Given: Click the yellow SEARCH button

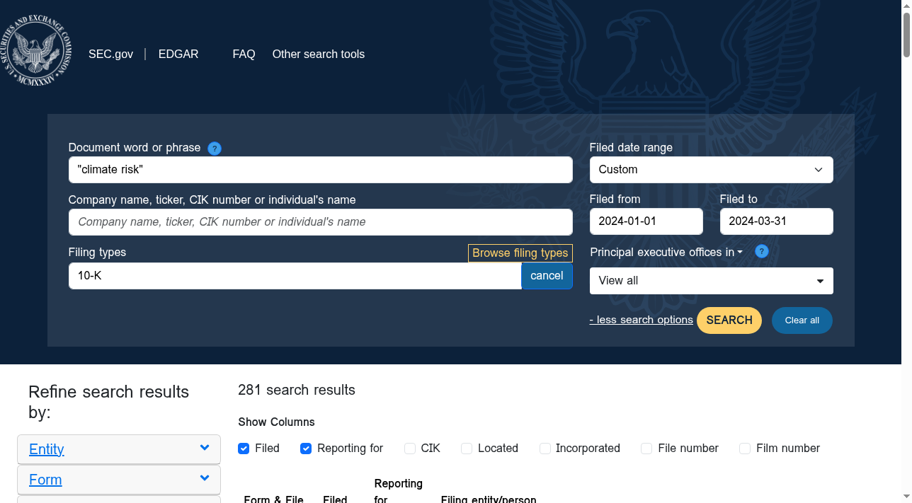Looking at the screenshot, I should (x=729, y=320).
